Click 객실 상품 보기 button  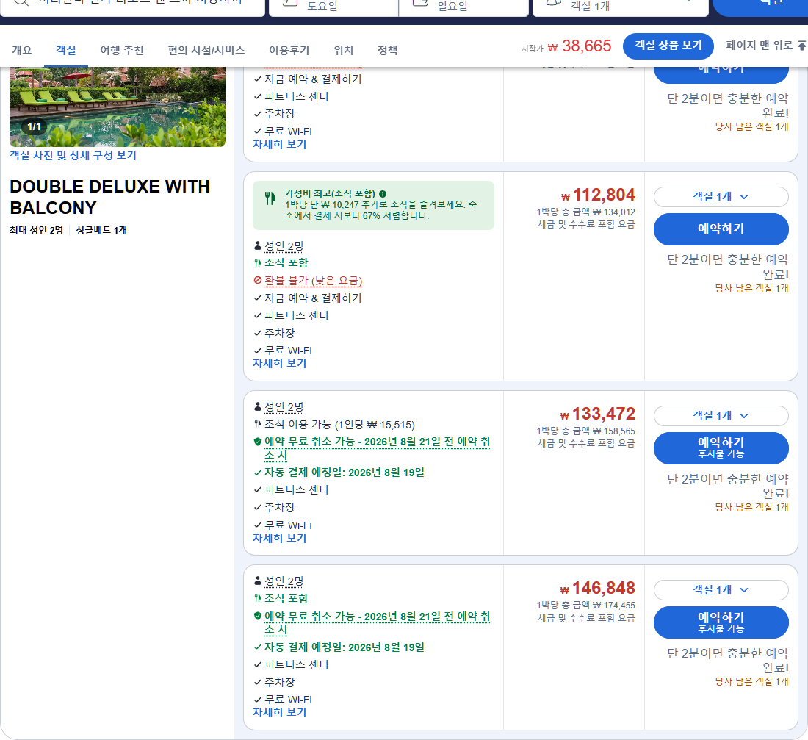pos(668,46)
